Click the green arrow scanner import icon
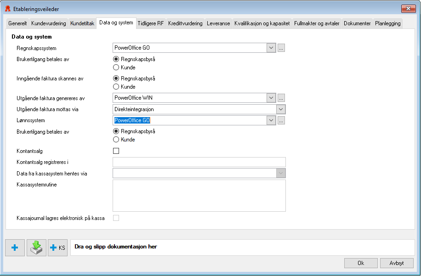Screen dimensions: 421x276 (x=36, y=248)
